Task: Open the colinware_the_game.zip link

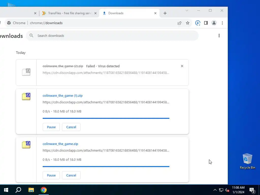Action: [60, 144]
